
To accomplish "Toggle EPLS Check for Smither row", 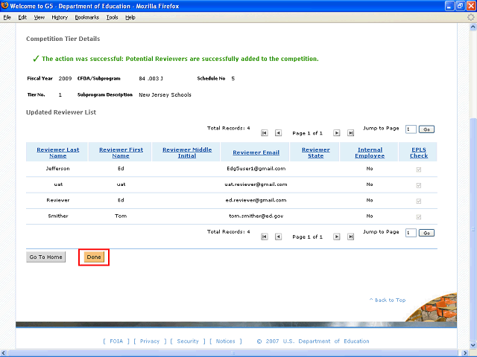I will click(x=419, y=216).
